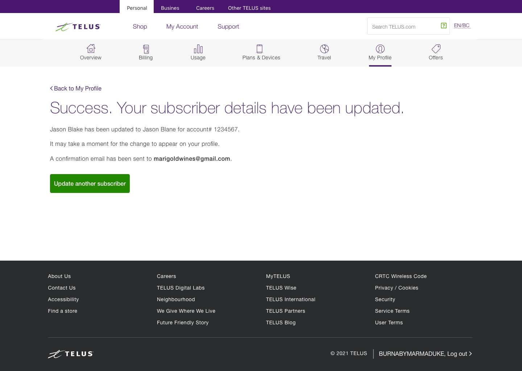Image resolution: width=522 pixels, height=371 pixels.
Task: Click the marigoldwines@gmail.com email text
Action: click(x=192, y=159)
